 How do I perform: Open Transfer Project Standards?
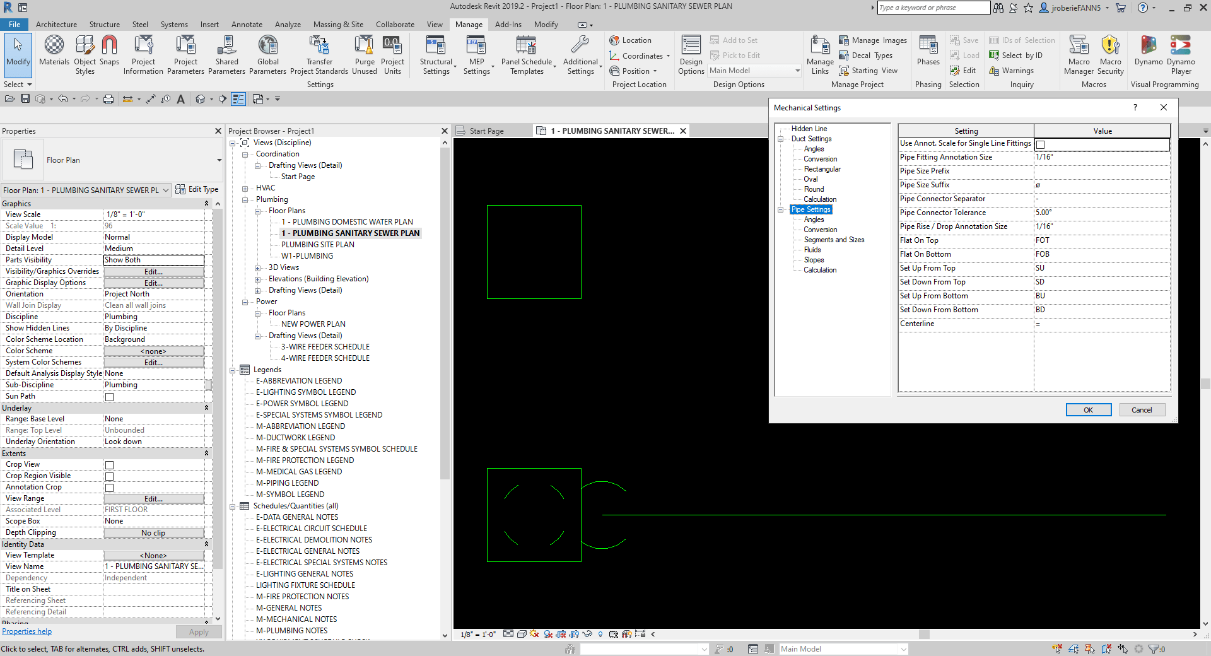click(319, 54)
